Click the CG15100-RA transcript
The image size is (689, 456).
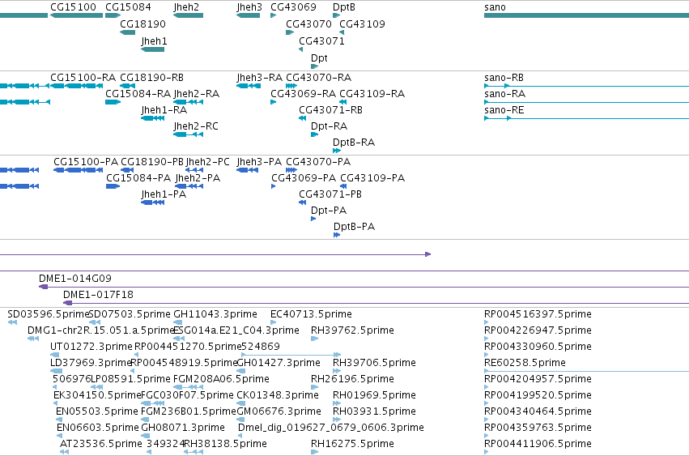point(76,86)
